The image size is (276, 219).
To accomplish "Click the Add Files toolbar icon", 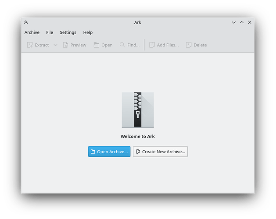I will 152,45.
